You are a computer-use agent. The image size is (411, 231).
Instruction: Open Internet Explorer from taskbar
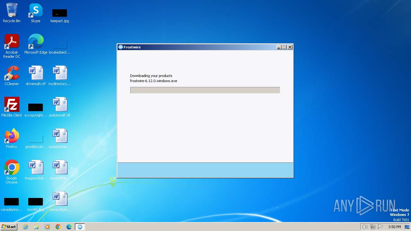[x=25, y=227]
